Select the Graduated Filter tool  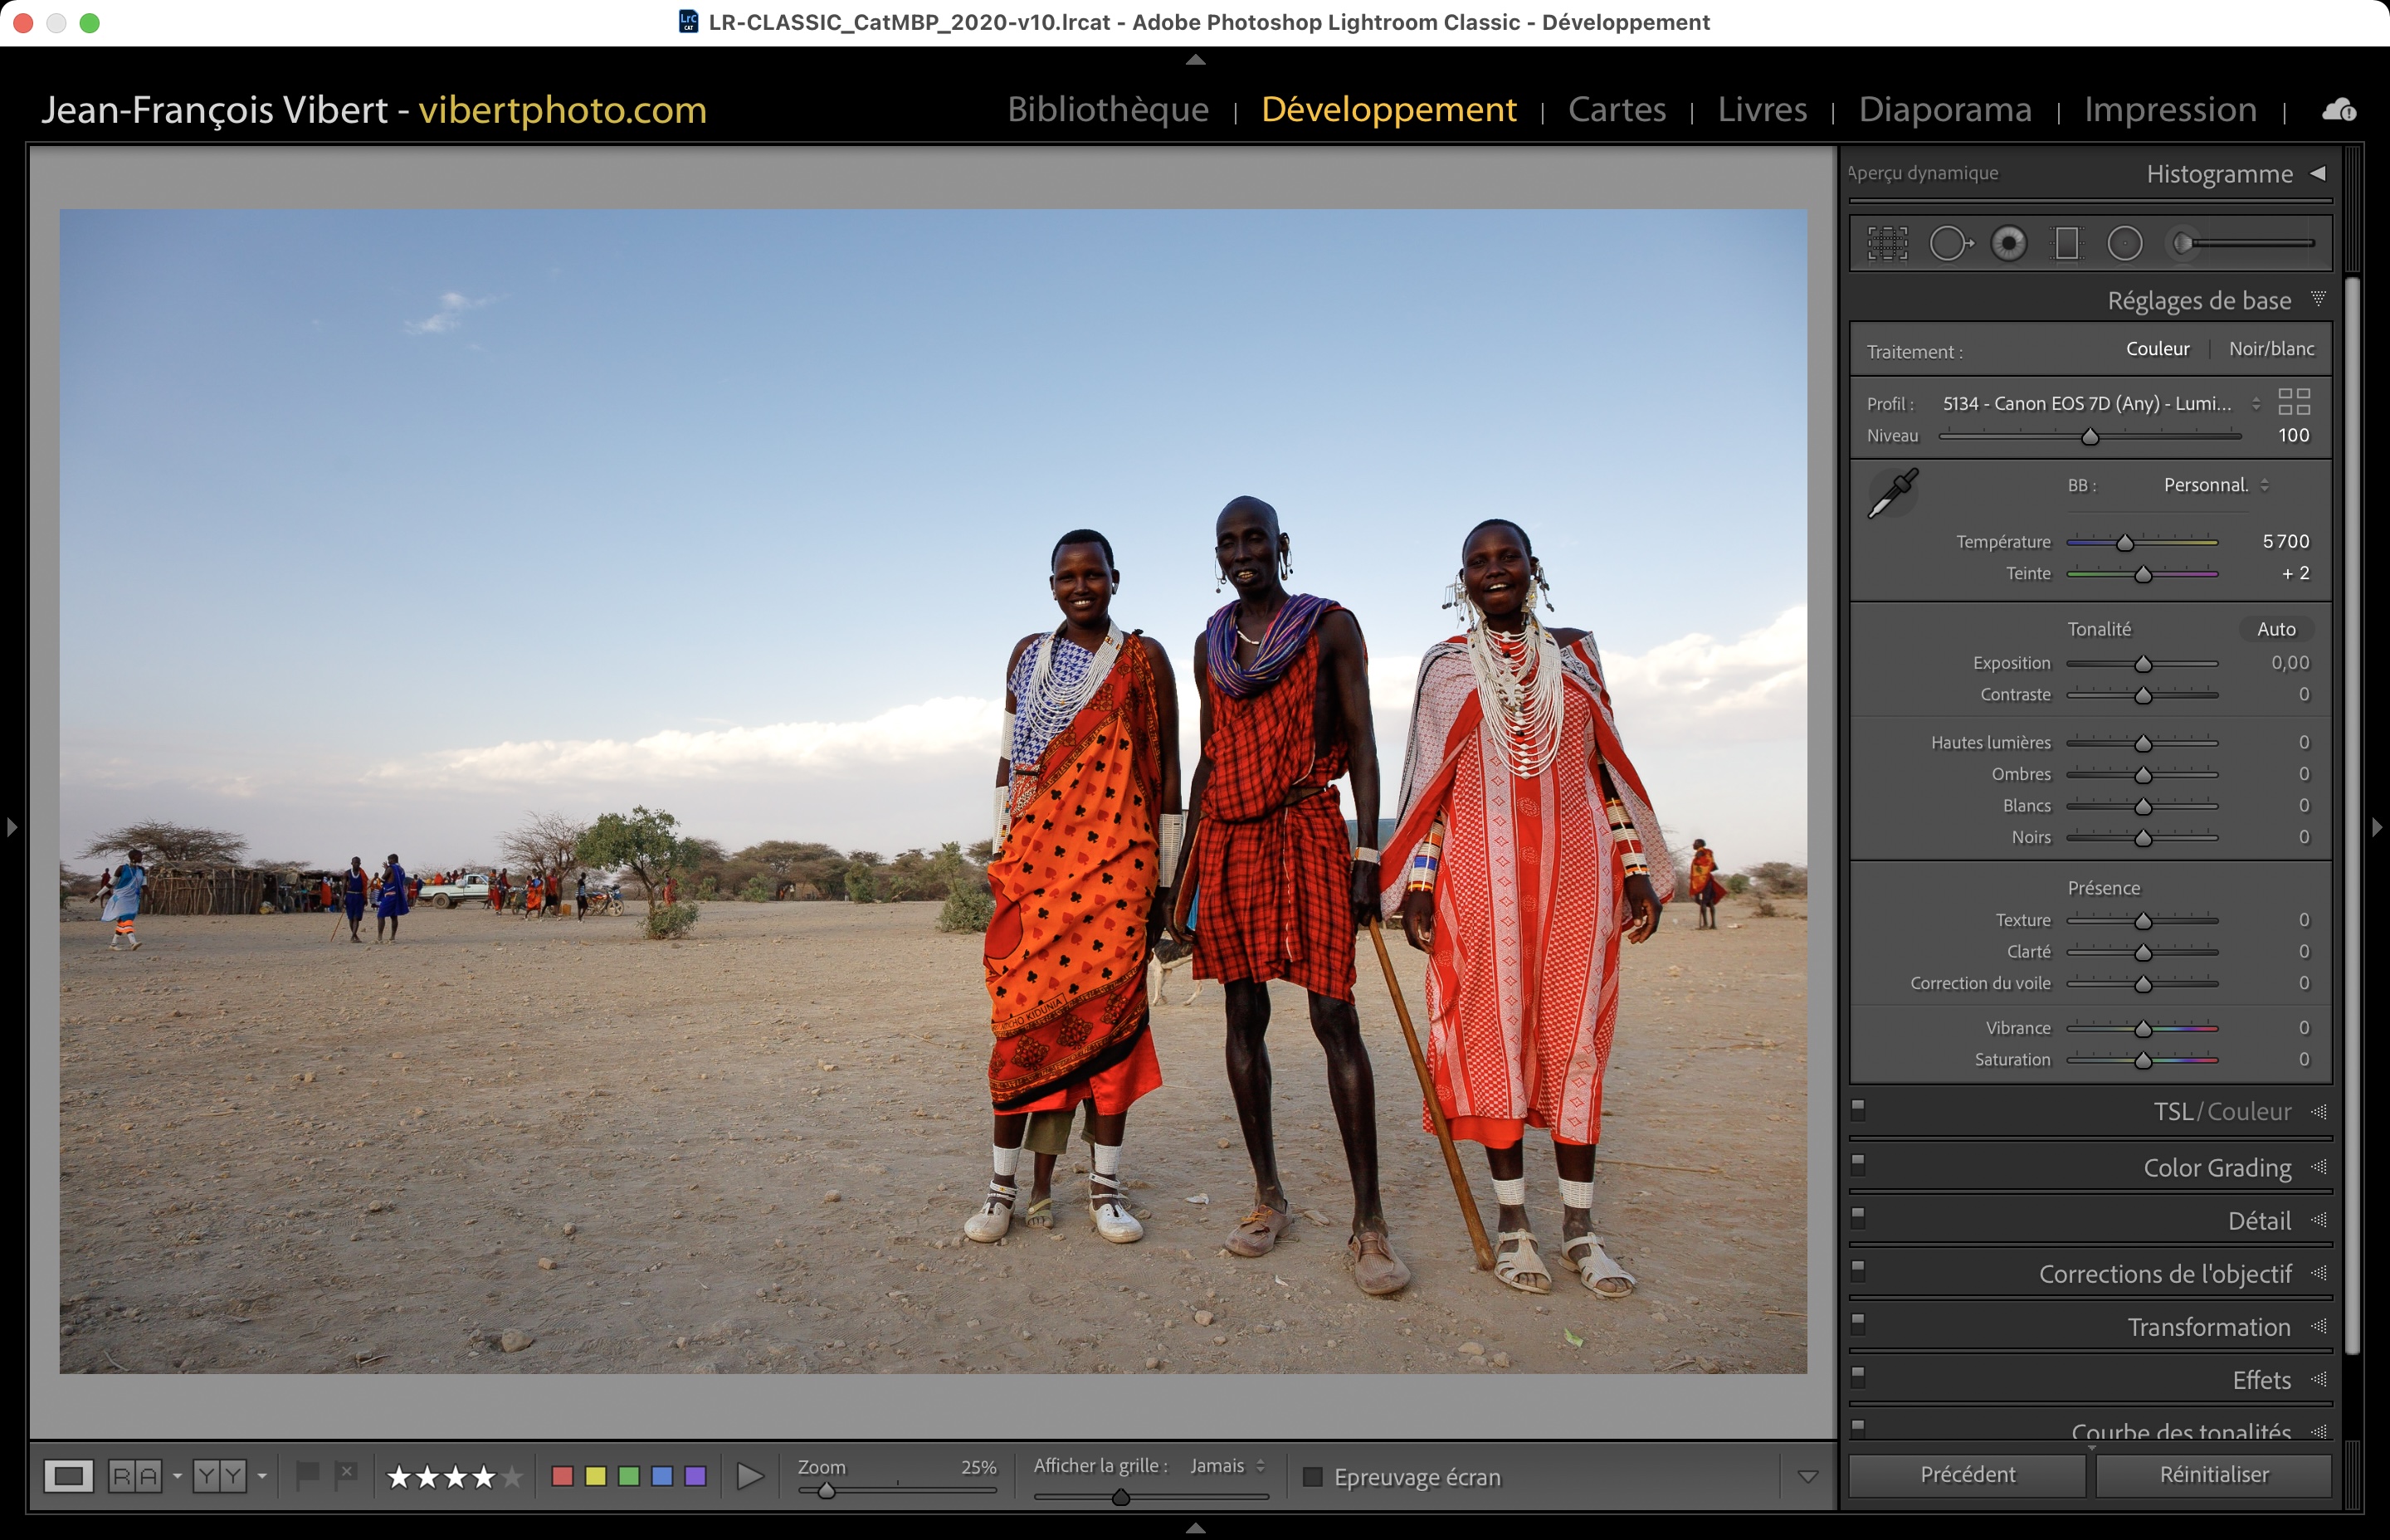(2066, 243)
